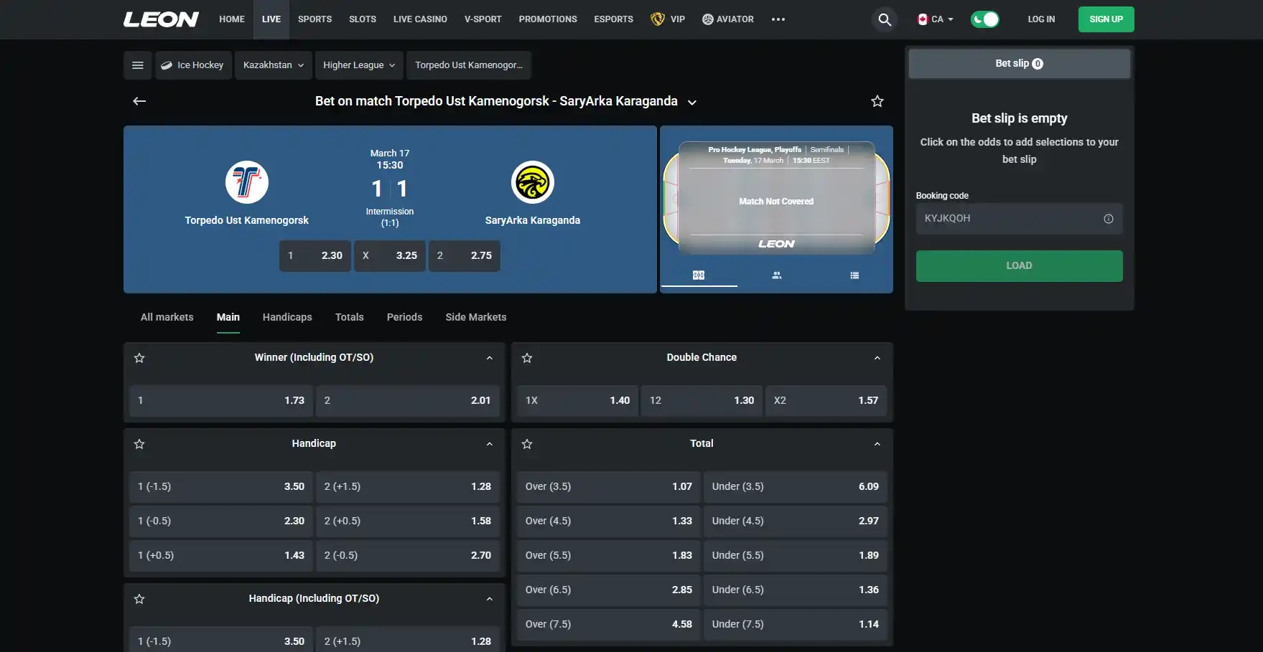Click the booking code info icon

[1109, 219]
